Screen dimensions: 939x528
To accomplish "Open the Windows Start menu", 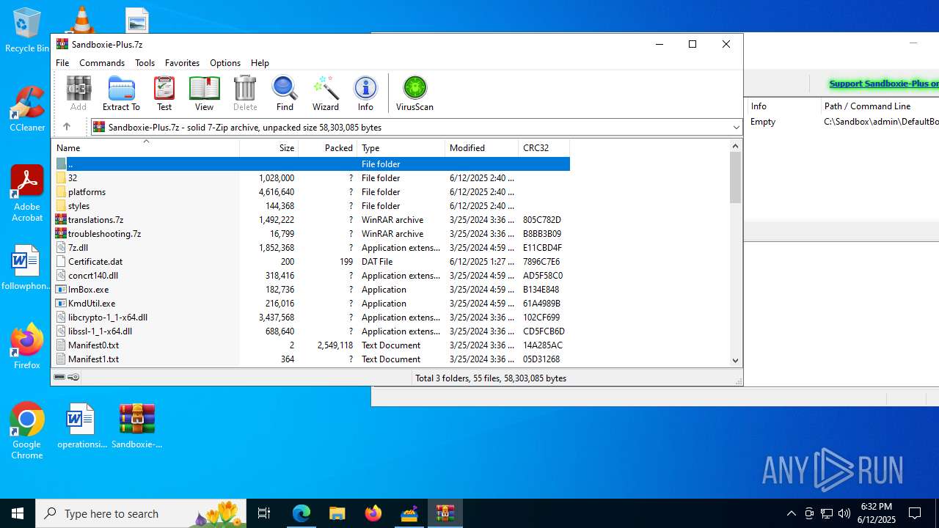I will click(x=18, y=513).
